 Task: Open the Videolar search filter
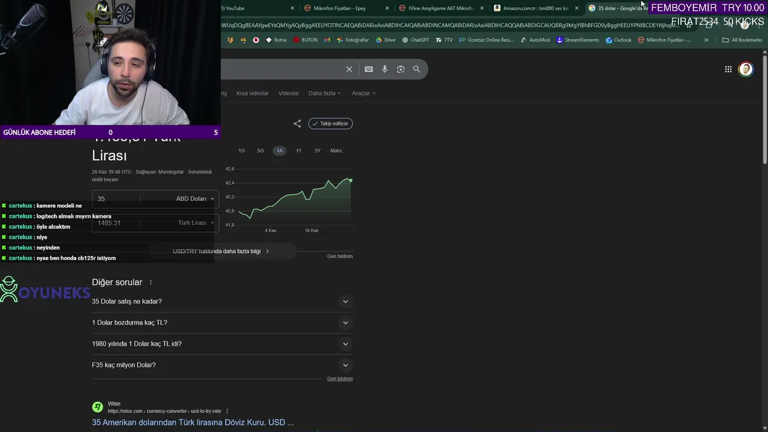click(289, 94)
